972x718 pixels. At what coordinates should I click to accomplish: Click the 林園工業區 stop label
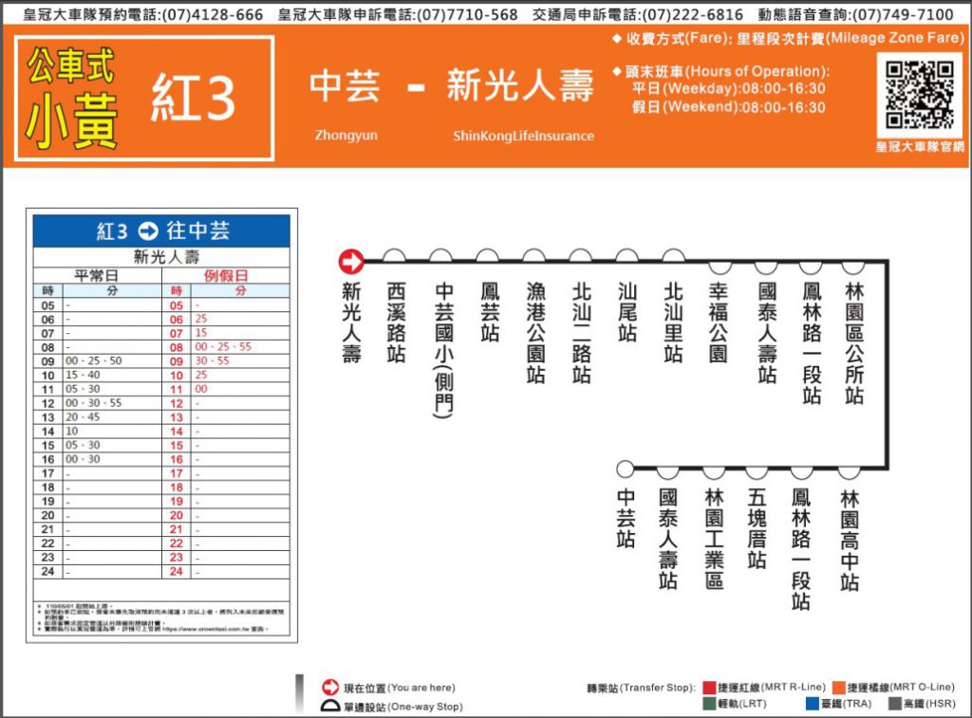714,538
